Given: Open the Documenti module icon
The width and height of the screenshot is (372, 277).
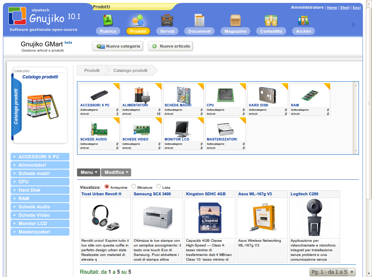Looking at the screenshot, I should 199,20.
